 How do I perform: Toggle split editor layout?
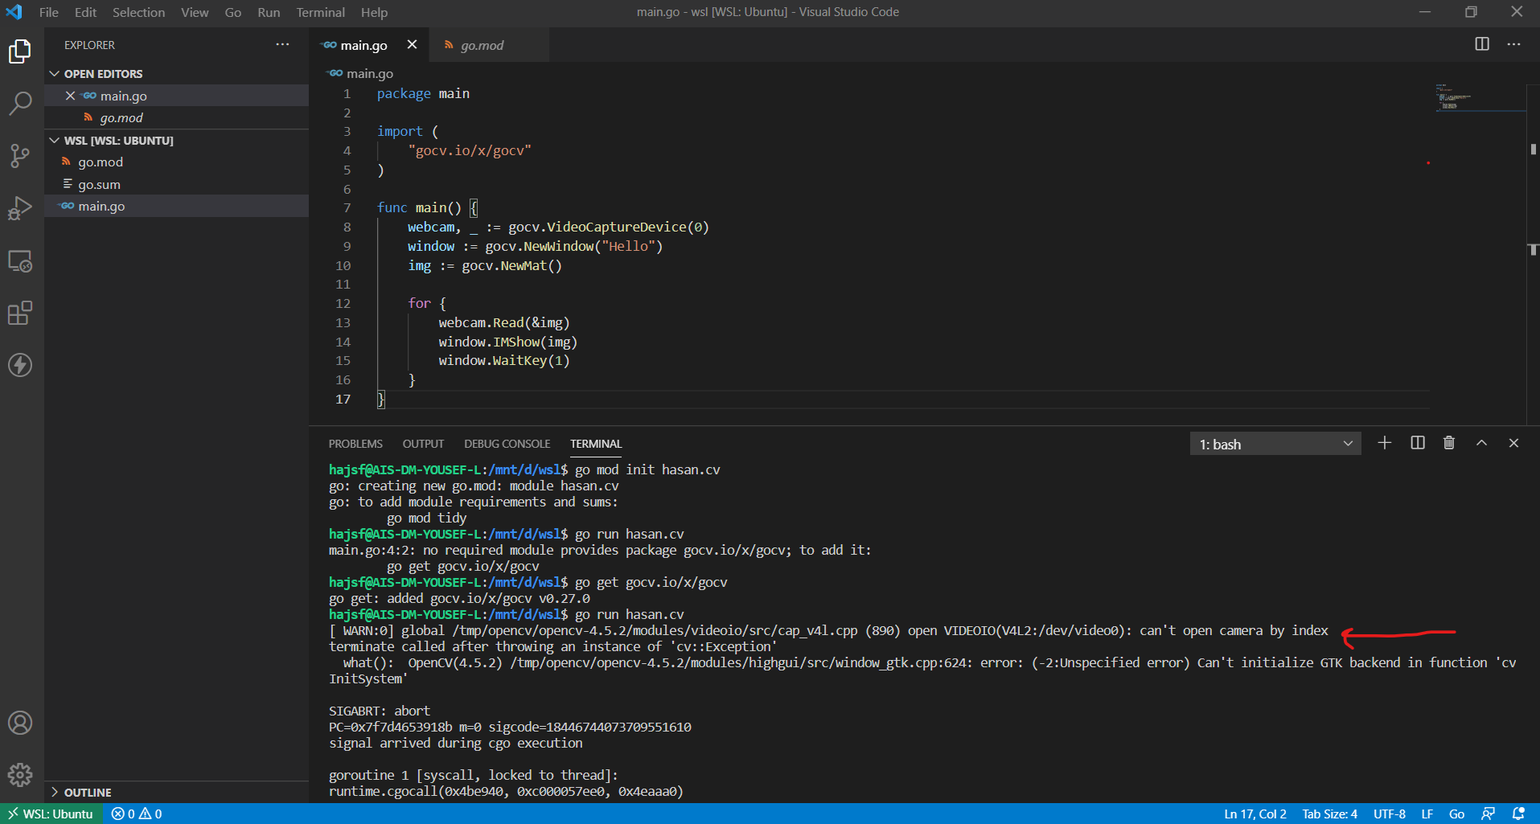click(1482, 44)
